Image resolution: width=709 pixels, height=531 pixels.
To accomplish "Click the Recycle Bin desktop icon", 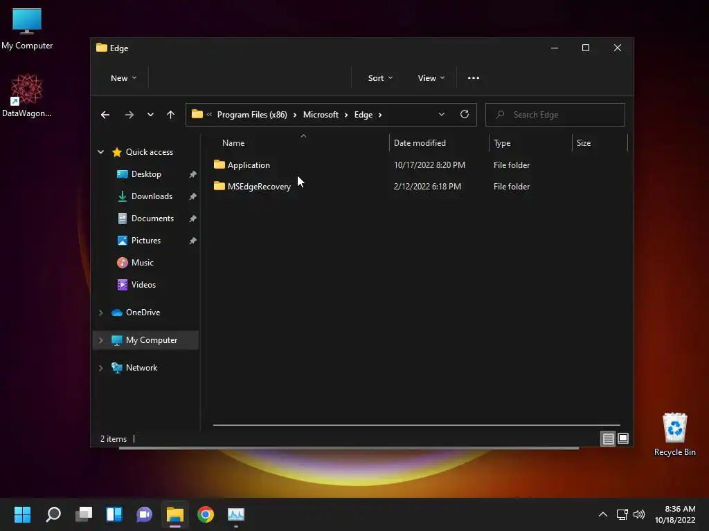I will (x=674, y=434).
